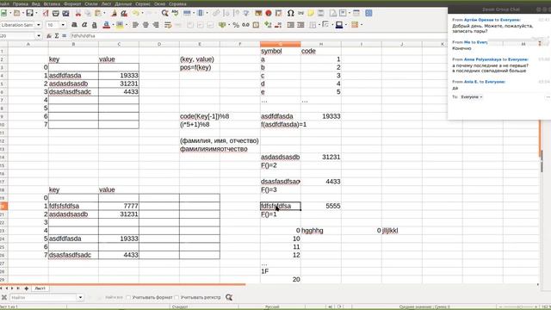The height and width of the screenshot is (310, 551).
Task: Click the add new sheet plus button
Action: click(x=27, y=288)
